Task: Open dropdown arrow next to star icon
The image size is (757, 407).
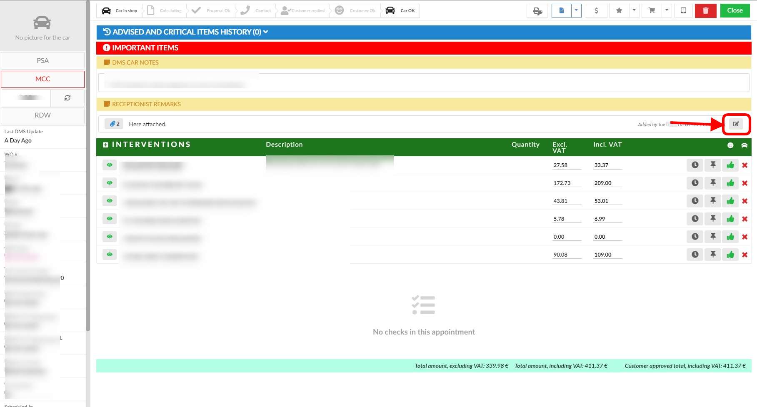Action: [634, 11]
